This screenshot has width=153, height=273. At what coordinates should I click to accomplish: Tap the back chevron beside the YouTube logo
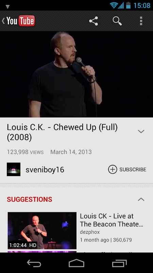pyautogui.click(x=3, y=21)
